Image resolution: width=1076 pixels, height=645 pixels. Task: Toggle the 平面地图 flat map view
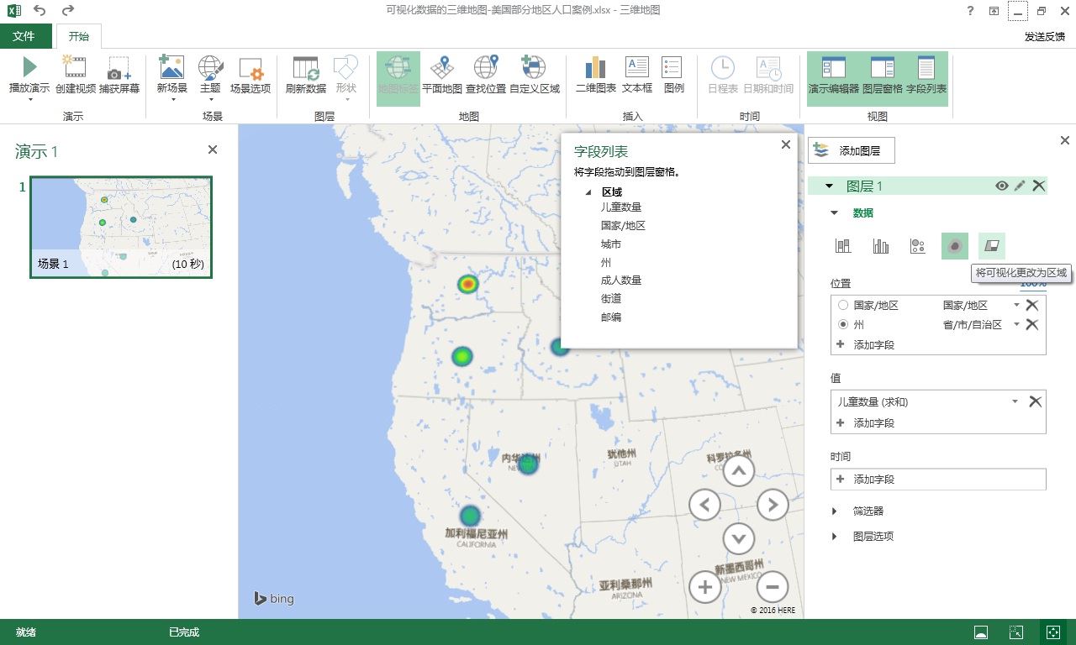click(x=442, y=74)
